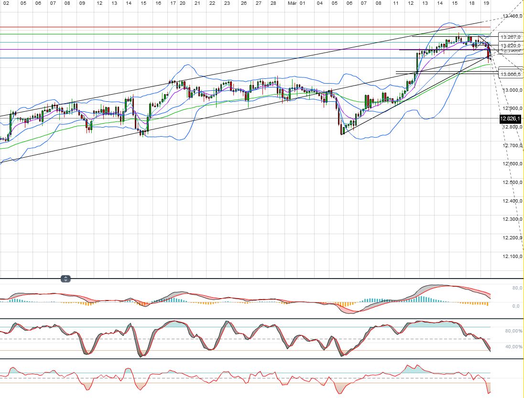
Task: Click date label 20 on time axis
Action: [182, 3]
